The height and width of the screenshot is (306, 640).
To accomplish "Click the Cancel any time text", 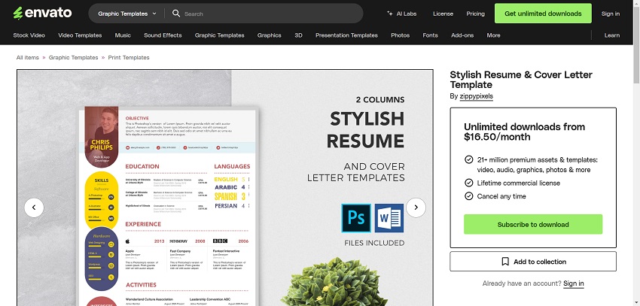I will pos(501,196).
